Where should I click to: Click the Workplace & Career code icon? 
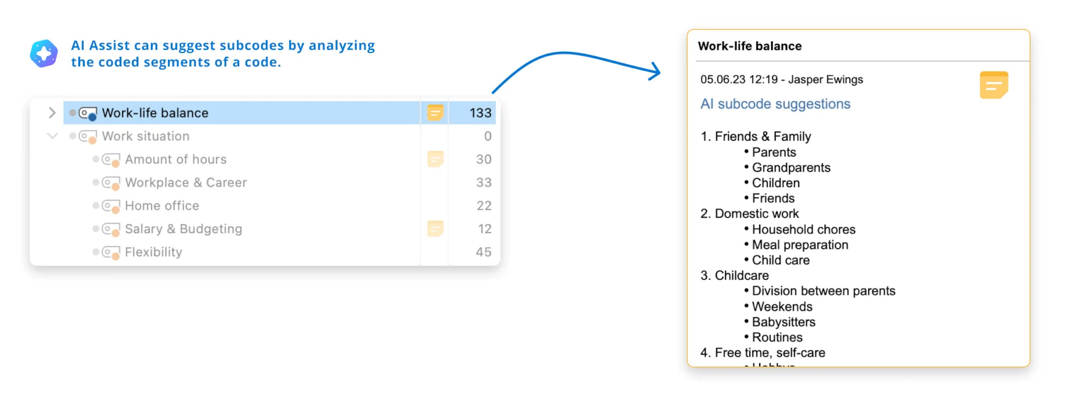[x=111, y=183]
